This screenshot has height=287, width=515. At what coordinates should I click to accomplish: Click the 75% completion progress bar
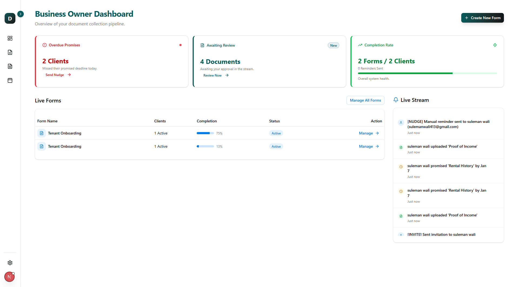205,133
